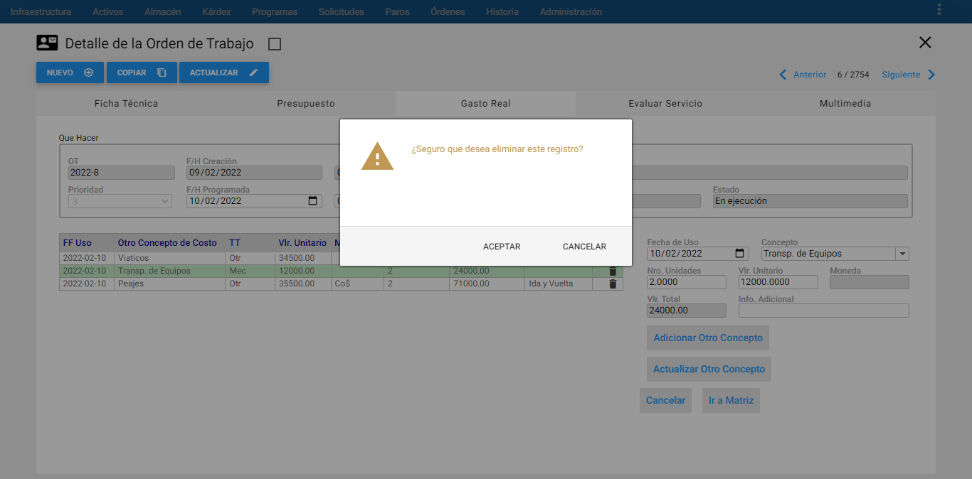Confirm deletion with ACEPTAR
Screen dimensions: 972x479
tap(502, 247)
